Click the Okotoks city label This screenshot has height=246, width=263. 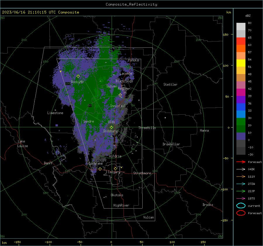click(117, 195)
